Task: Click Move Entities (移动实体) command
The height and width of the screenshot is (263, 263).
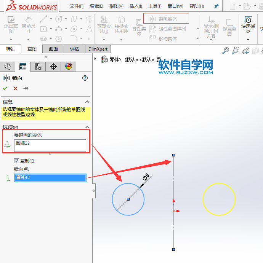Action: coord(163,39)
